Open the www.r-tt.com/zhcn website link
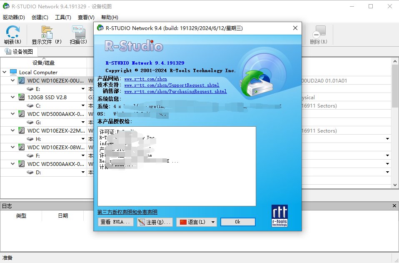This screenshot has height=263, width=399. point(145,79)
